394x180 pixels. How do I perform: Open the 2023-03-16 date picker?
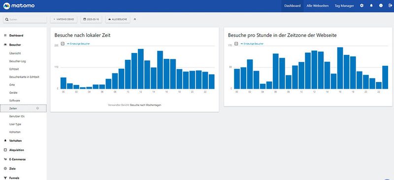91,19
